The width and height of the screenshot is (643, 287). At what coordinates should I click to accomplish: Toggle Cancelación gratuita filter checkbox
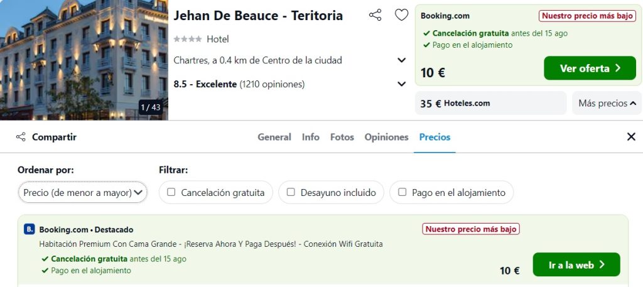point(171,192)
